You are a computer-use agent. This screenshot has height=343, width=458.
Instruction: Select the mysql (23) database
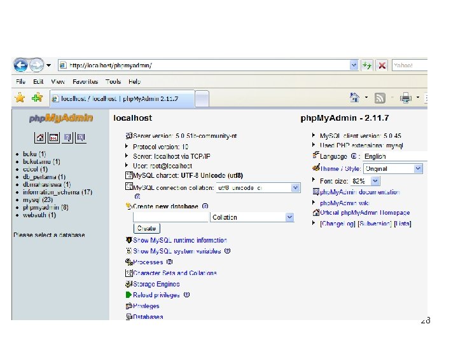point(38,200)
